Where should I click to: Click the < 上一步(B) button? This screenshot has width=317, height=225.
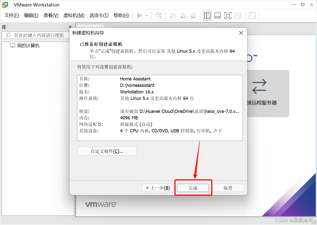pos(158,188)
